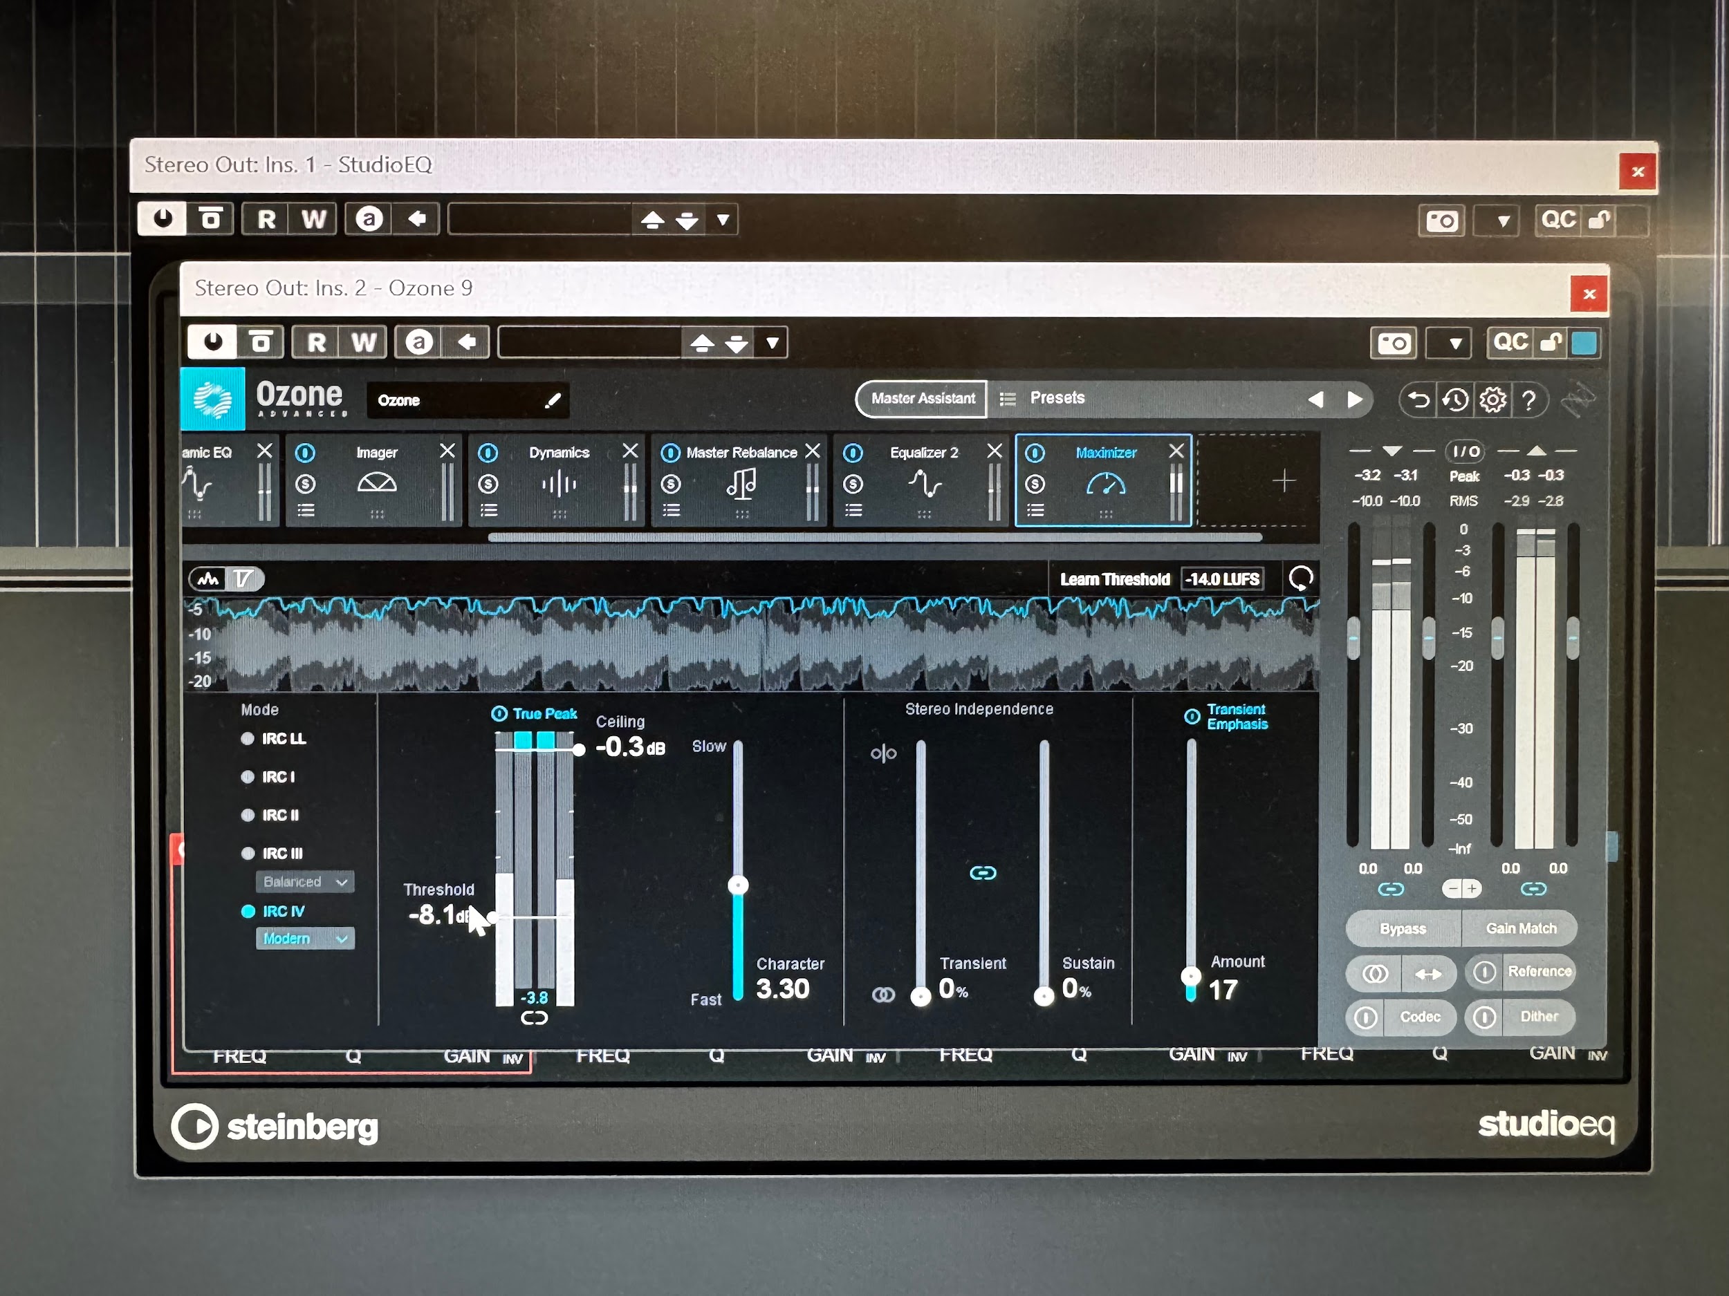Add a module with the plus slot
The width and height of the screenshot is (1729, 1296).
1284,481
